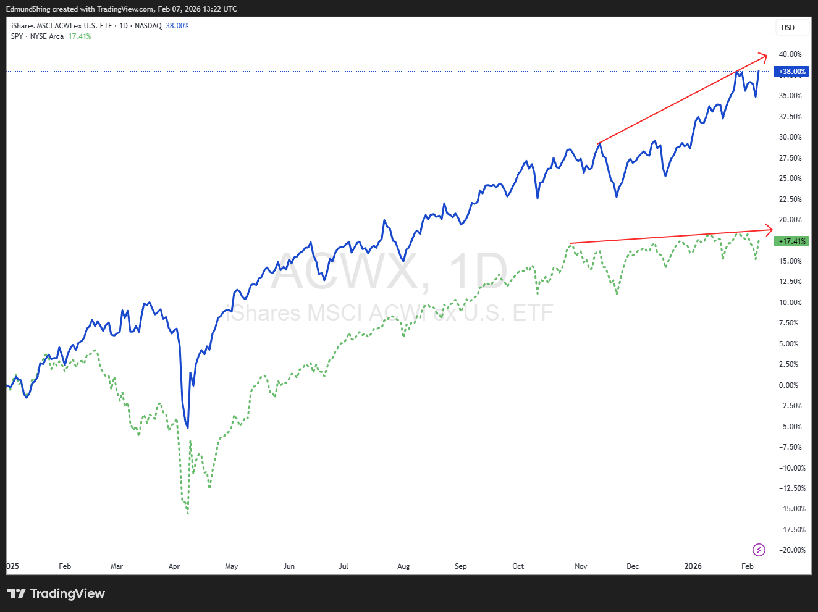
Task: Click the TradingView logo at bottom left
Action: [x=56, y=593]
